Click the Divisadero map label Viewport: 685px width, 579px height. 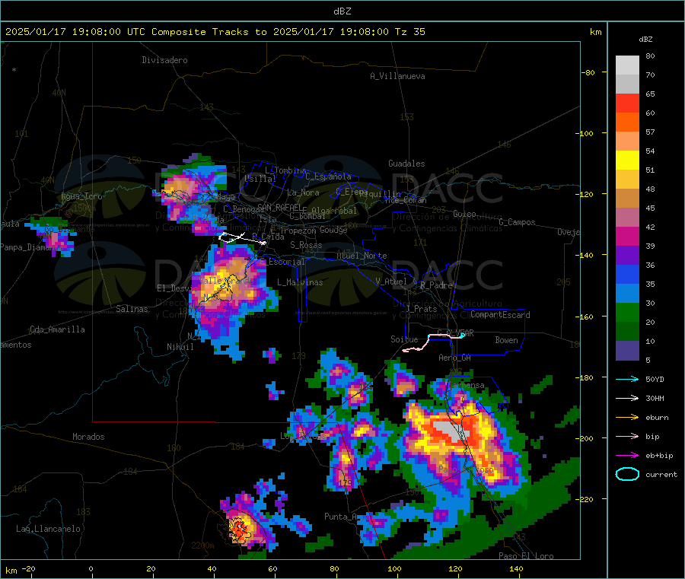[164, 60]
